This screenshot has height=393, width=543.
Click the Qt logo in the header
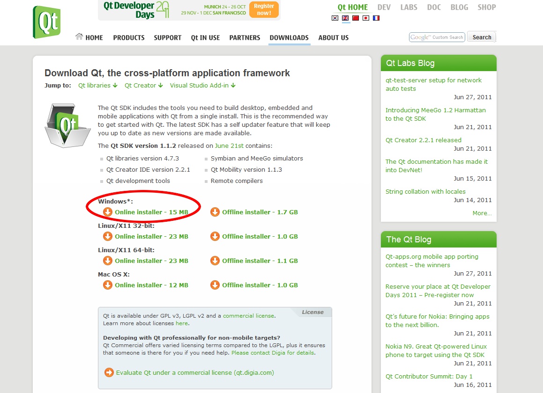click(46, 22)
